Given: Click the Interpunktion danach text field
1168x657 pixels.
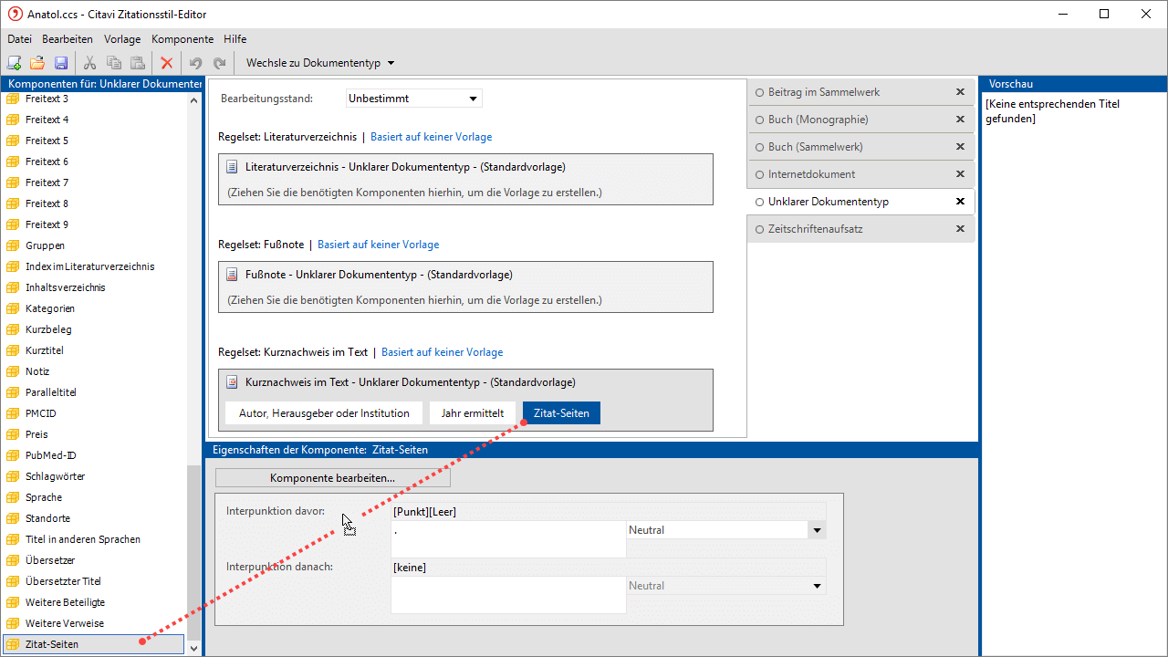Looking at the screenshot, I should click(508, 594).
